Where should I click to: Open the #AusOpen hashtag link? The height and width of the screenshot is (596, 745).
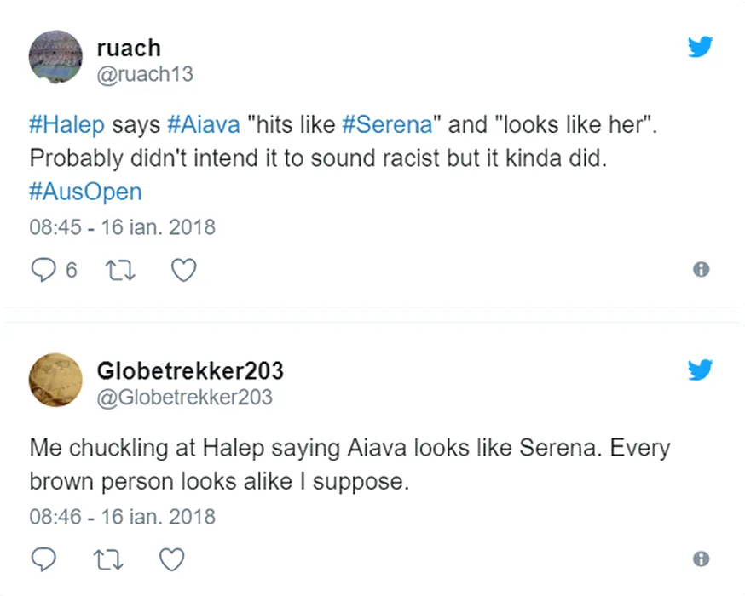[x=85, y=192]
